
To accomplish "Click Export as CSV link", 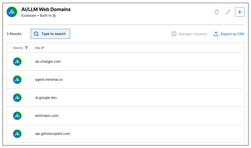I will (232, 34).
